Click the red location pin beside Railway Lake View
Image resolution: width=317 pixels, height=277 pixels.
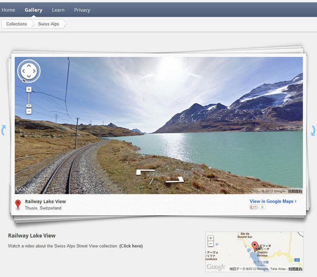coord(18,204)
